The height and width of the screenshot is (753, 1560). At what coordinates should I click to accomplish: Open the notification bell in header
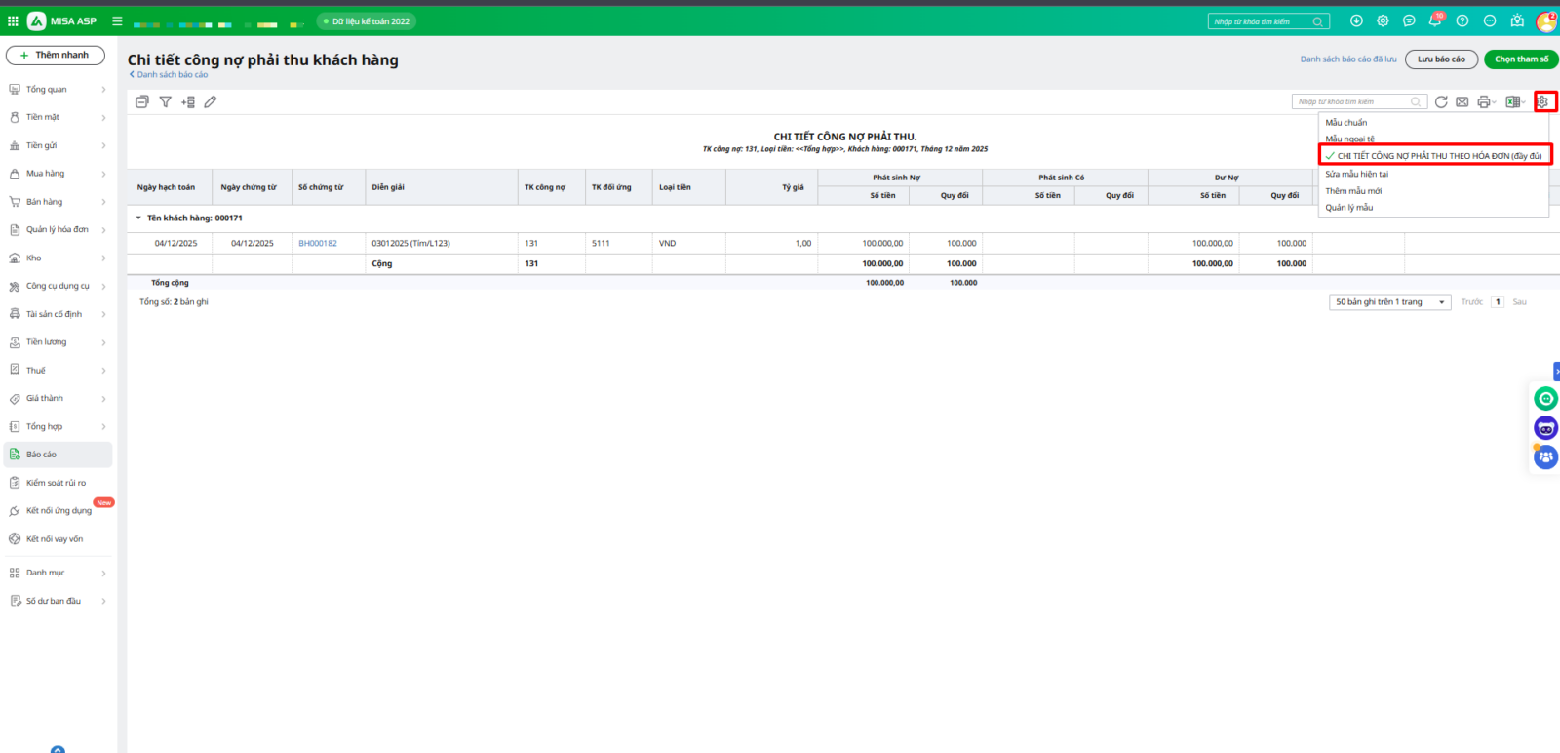pos(1435,20)
